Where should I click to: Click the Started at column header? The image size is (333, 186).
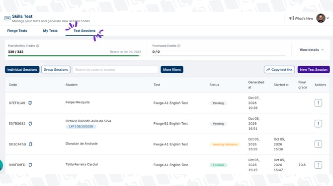[281, 85]
